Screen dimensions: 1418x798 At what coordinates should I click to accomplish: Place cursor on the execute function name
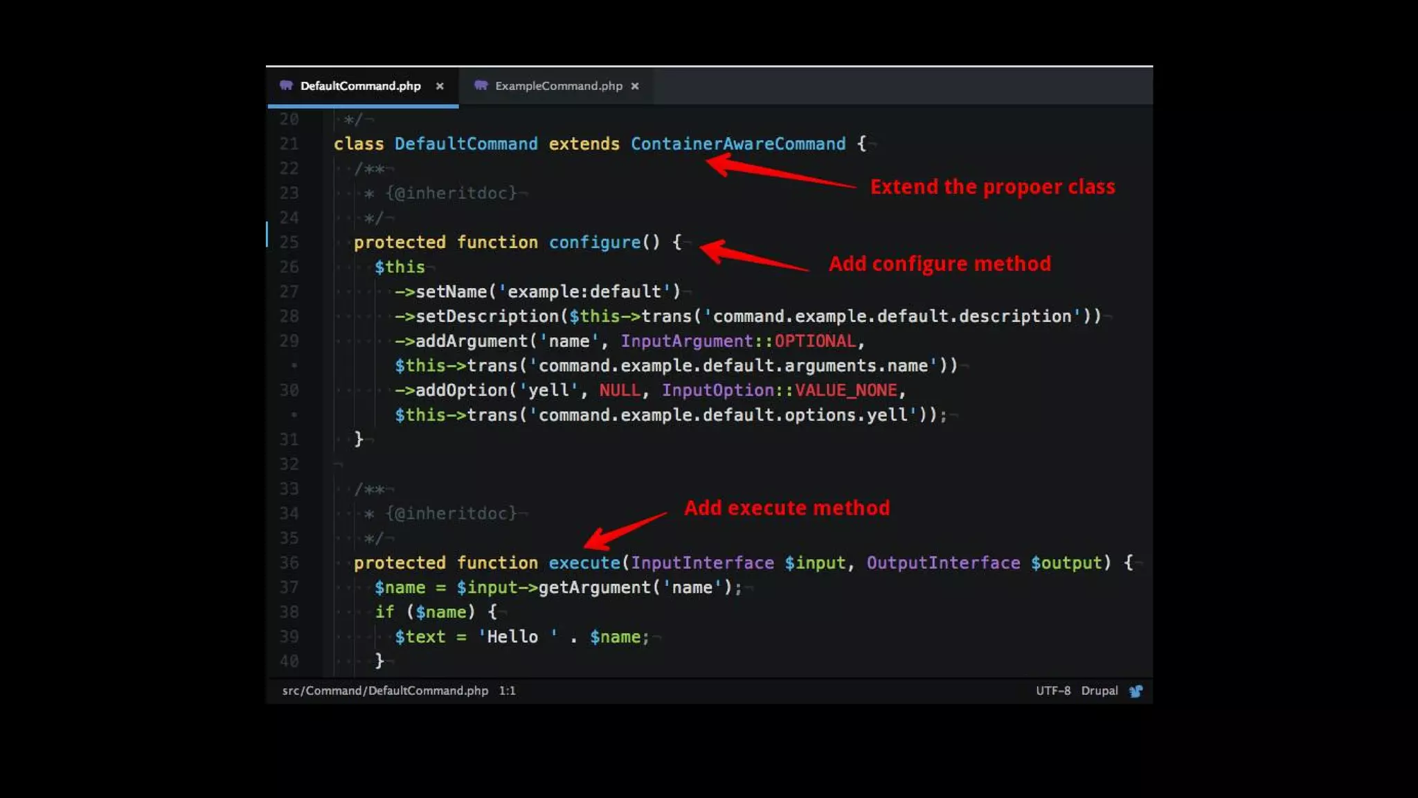tap(584, 562)
